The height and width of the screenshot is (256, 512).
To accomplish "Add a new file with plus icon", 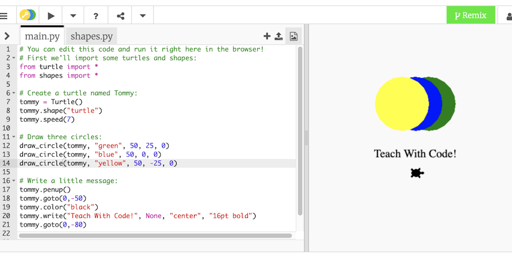I will (267, 36).
